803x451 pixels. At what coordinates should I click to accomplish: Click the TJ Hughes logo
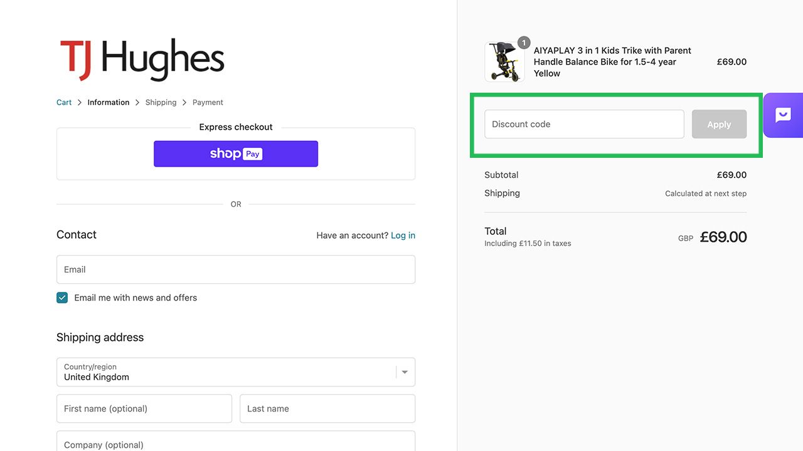pyautogui.click(x=142, y=60)
